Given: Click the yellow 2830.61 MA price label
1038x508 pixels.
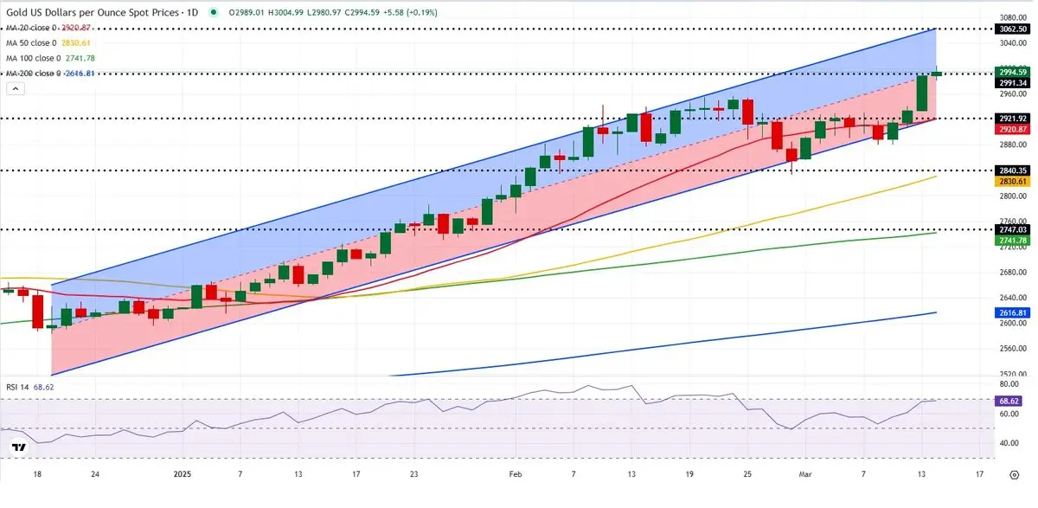Looking at the screenshot, I should (x=1011, y=182).
